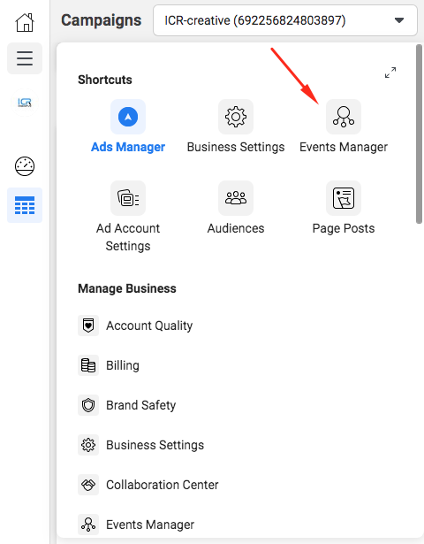
Task: Click the dropdown arrow of account selector
Action: tap(399, 20)
